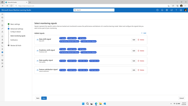Click trash icon for Data-drift-signal

[139, 40]
